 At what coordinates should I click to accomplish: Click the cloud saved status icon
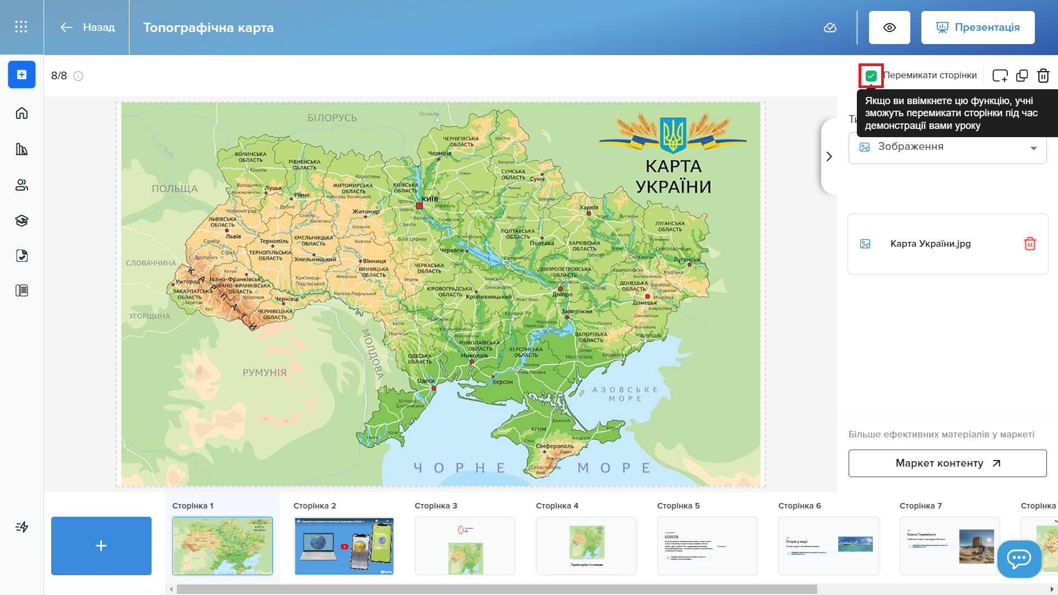830,28
